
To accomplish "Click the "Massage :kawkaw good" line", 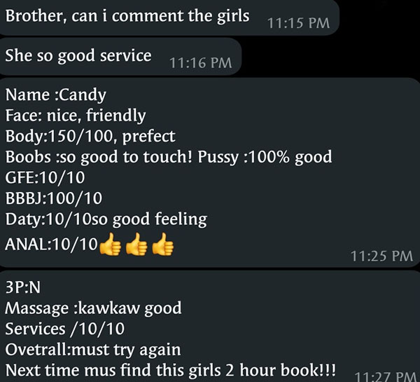I will (x=93, y=308).
